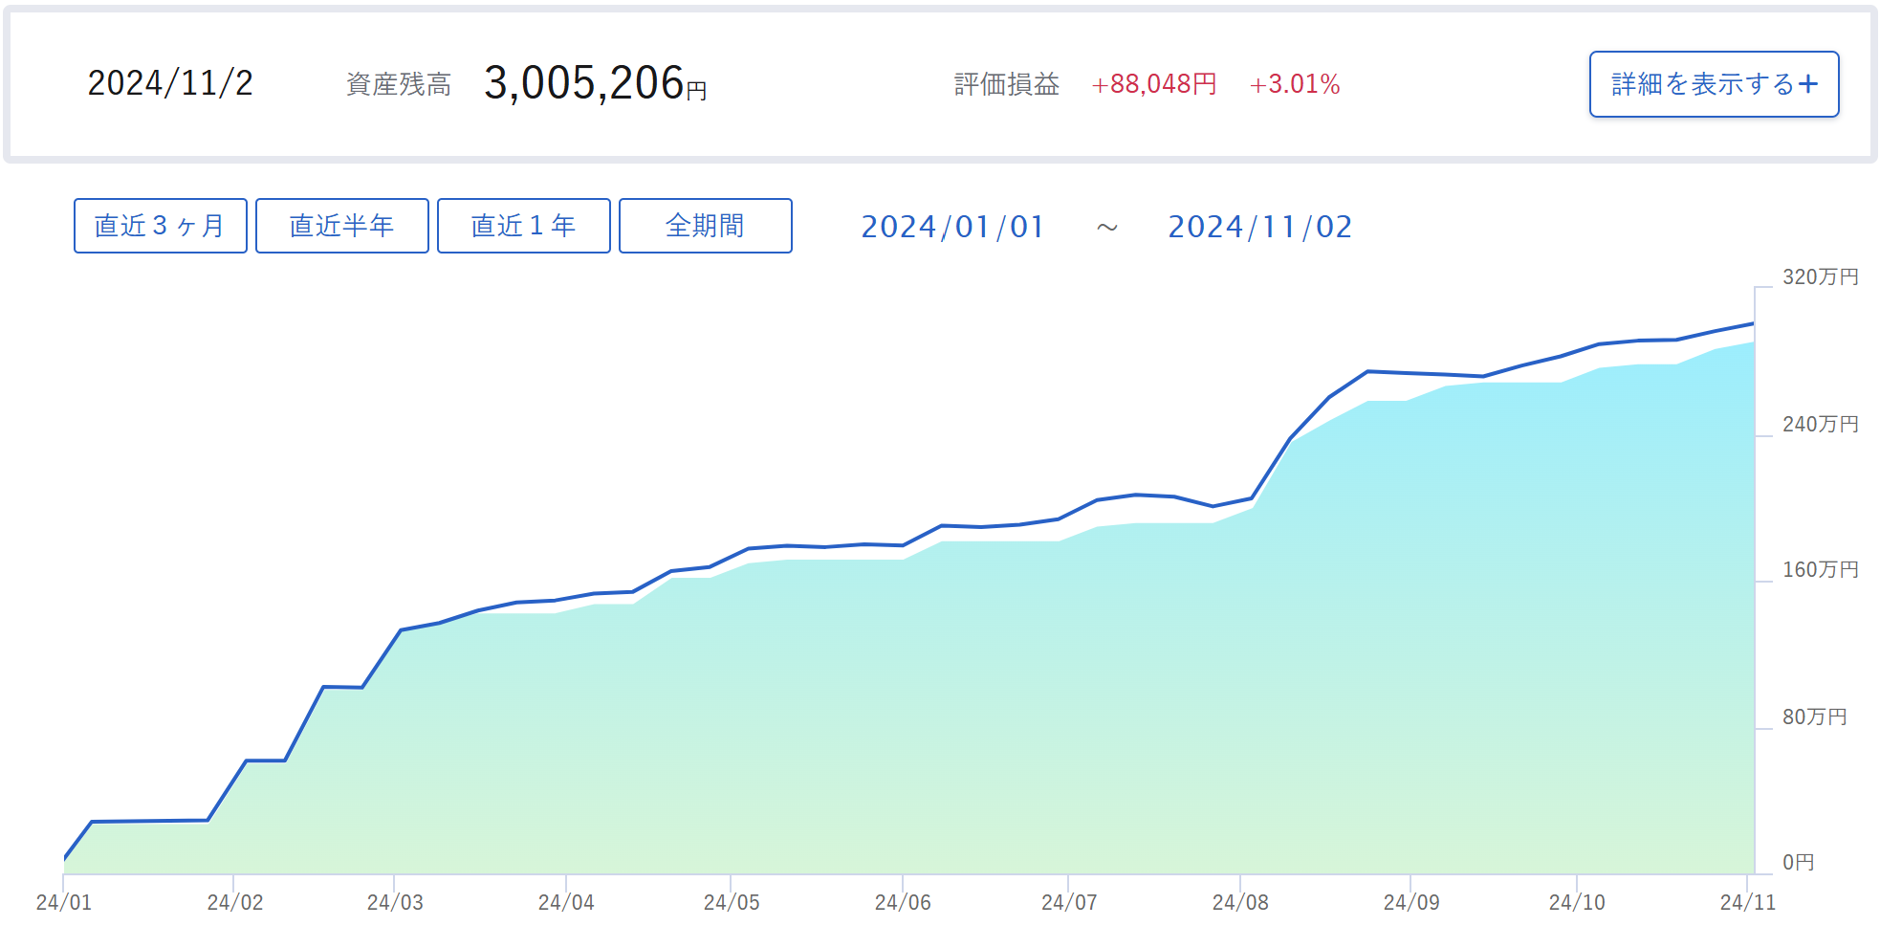
Task: Click the 24/06 axis tick label
Action: pyautogui.click(x=903, y=902)
